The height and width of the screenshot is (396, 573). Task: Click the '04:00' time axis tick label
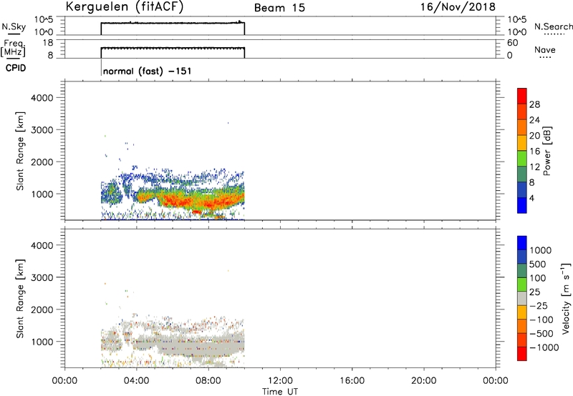click(x=136, y=381)
